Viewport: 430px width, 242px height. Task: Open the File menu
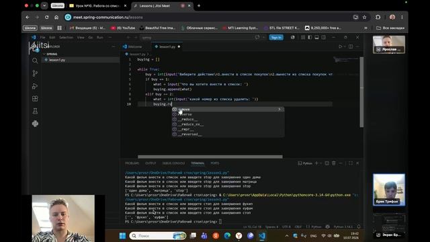pos(42,38)
